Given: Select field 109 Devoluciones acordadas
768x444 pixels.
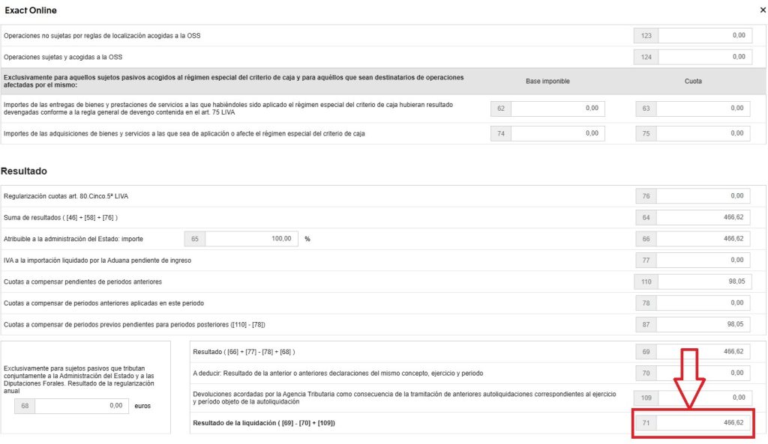Looking at the screenshot, I should [704, 398].
